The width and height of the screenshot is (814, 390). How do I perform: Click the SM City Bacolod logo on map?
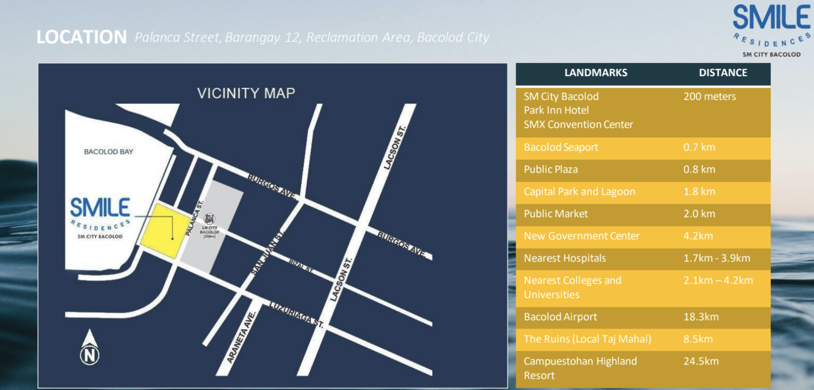tap(209, 225)
